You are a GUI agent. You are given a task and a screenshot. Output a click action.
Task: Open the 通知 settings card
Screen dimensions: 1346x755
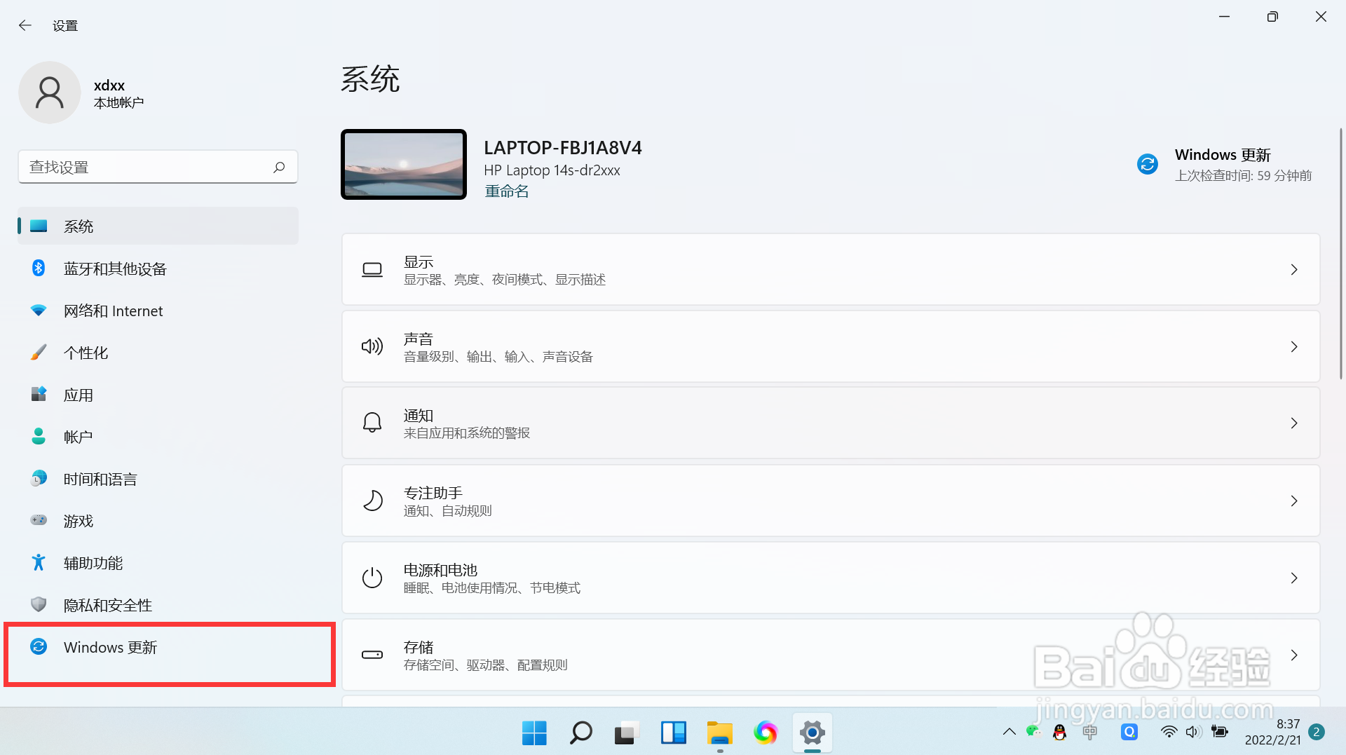click(x=831, y=423)
